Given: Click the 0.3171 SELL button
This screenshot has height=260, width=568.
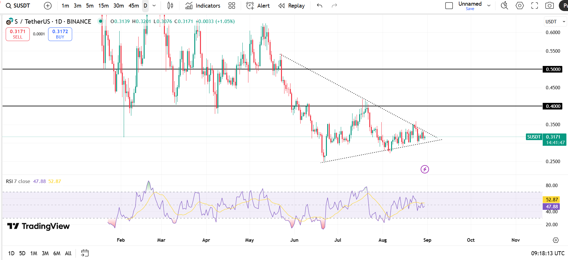Looking at the screenshot, I should pyautogui.click(x=18, y=34).
